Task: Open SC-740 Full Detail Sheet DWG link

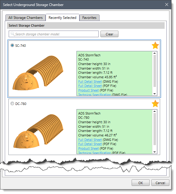Action: [90, 82]
